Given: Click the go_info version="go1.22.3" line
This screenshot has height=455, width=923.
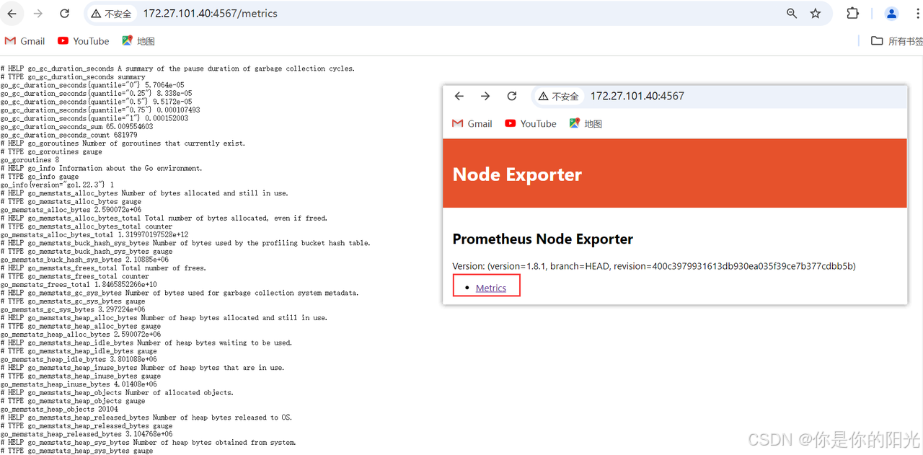Looking at the screenshot, I should point(57,185).
